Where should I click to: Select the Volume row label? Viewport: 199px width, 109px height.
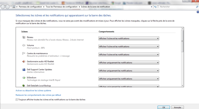(x=30, y=45)
